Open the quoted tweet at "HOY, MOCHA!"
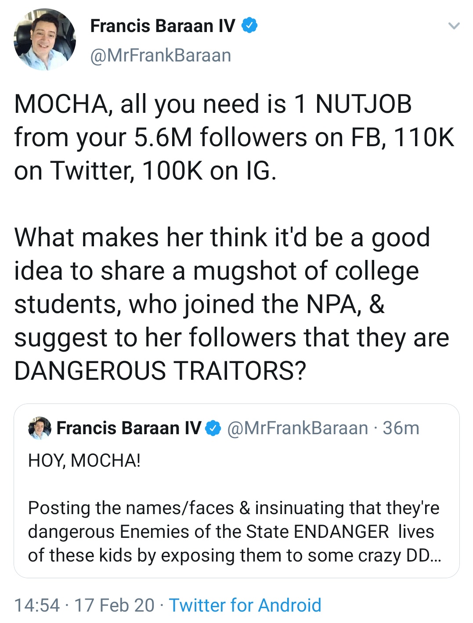The image size is (473, 623). [x=84, y=461]
